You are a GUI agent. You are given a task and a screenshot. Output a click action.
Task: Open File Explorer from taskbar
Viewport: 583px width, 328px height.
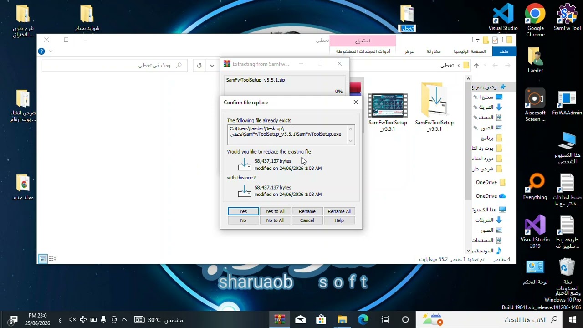click(x=342, y=320)
